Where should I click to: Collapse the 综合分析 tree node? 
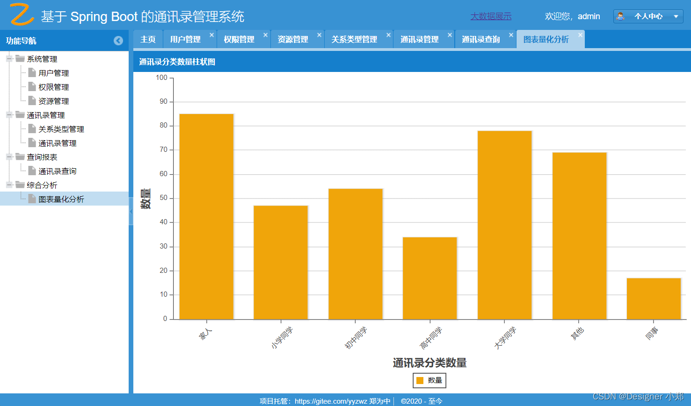(x=9, y=185)
